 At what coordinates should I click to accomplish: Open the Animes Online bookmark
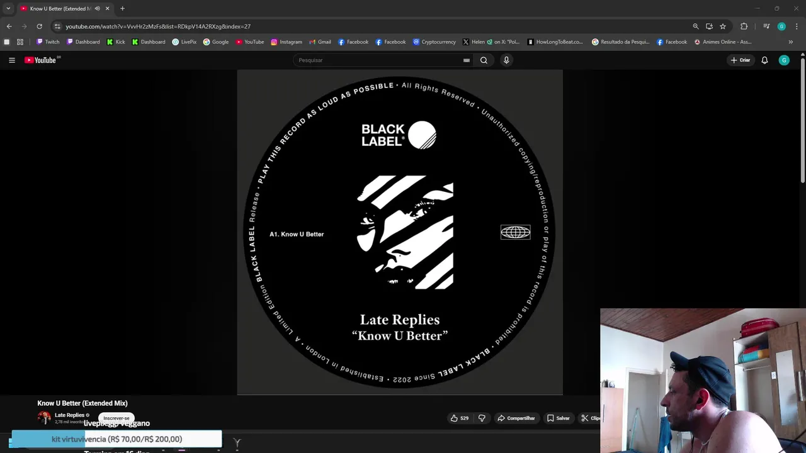point(723,42)
